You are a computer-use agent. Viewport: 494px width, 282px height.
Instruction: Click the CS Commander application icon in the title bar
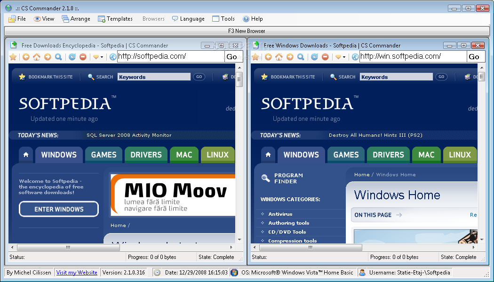[x=8, y=8]
